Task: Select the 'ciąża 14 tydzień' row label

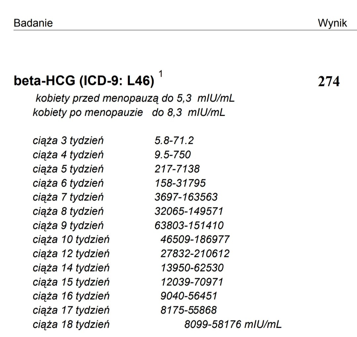Action: pyautogui.click(x=71, y=268)
